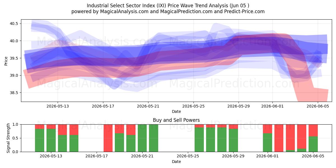Click the Buy and Sell Powers title
The height and width of the screenshot is (168, 336).
[x=176, y=120]
